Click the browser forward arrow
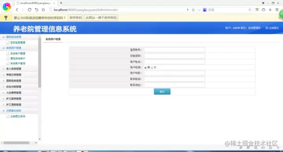 [23, 10]
